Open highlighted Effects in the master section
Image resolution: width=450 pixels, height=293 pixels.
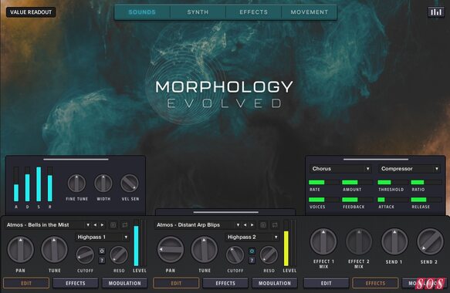375,283
